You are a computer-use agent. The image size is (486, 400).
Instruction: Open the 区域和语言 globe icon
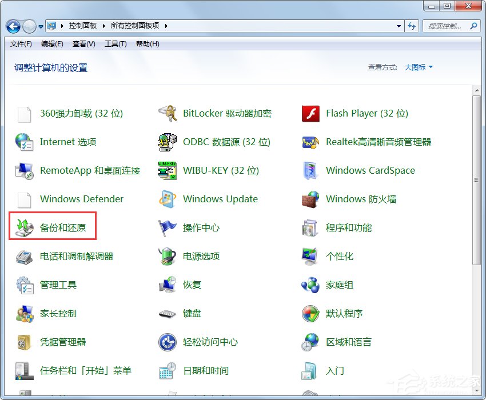click(310, 342)
